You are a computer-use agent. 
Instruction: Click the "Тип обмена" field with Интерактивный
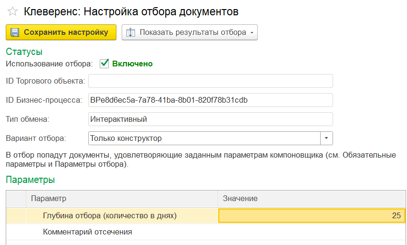(x=210, y=119)
